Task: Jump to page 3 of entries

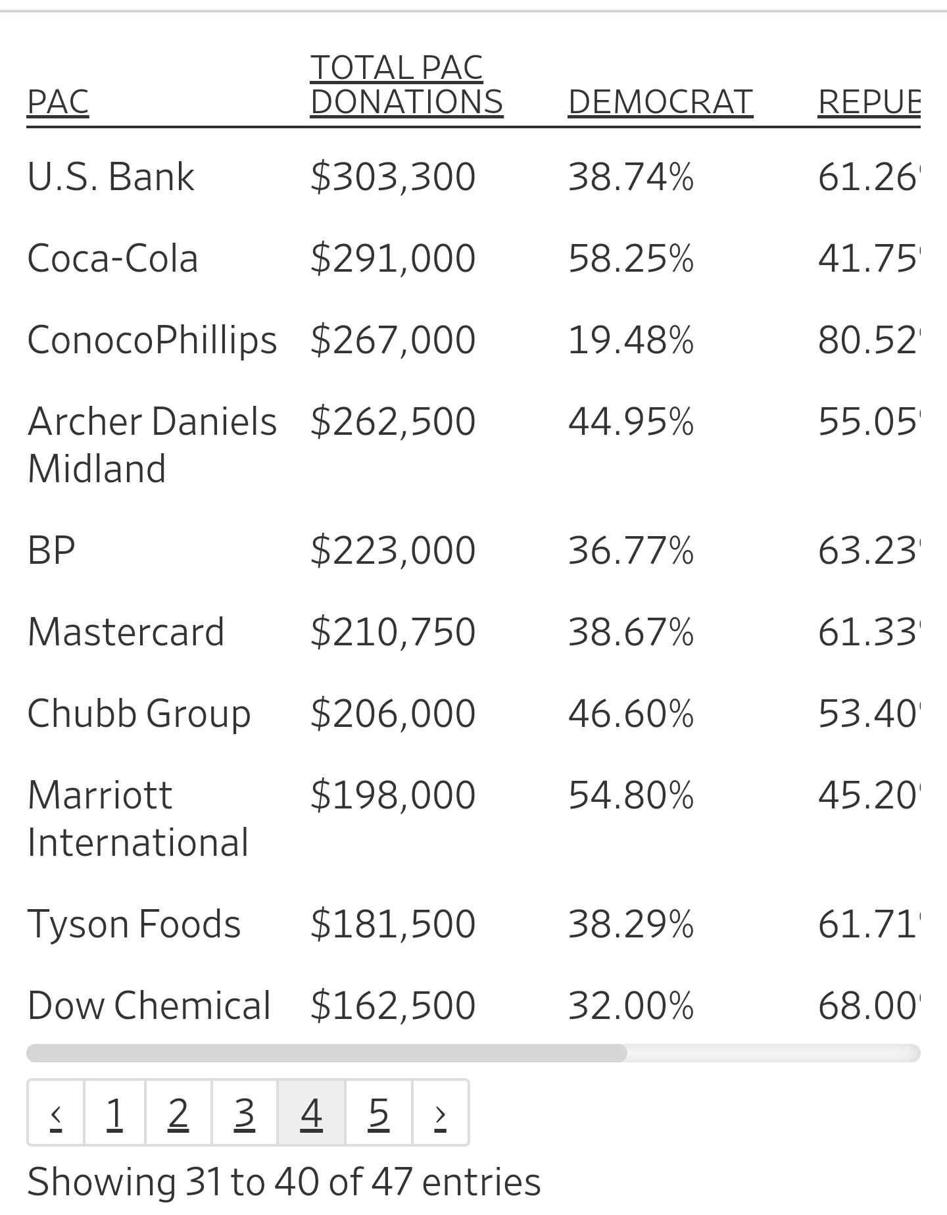Action: (244, 1113)
